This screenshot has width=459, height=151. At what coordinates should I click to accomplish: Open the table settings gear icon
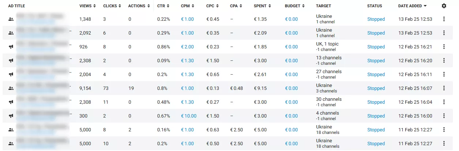click(444, 6)
